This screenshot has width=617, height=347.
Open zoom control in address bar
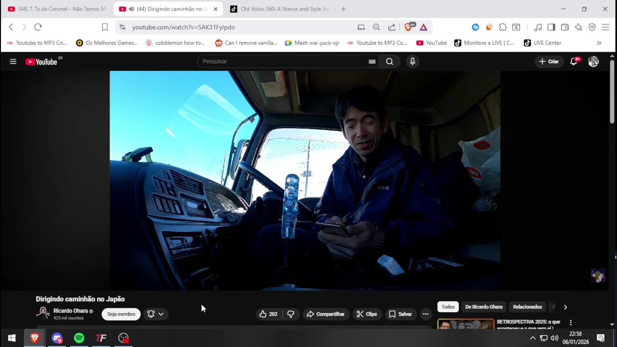[x=376, y=27]
